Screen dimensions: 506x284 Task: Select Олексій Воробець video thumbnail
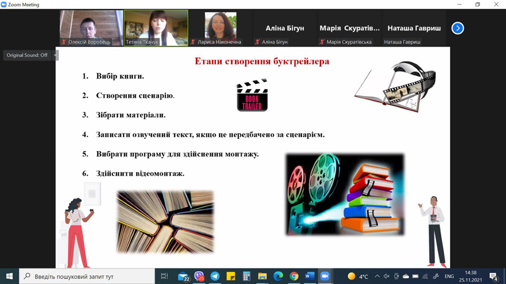(91, 28)
